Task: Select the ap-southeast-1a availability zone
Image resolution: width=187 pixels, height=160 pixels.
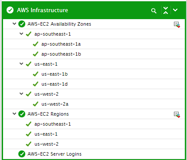Action: click(x=61, y=44)
